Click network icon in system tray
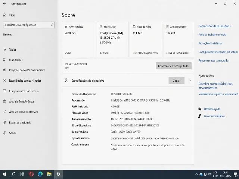The height and width of the screenshot is (179, 239). click(x=205, y=174)
